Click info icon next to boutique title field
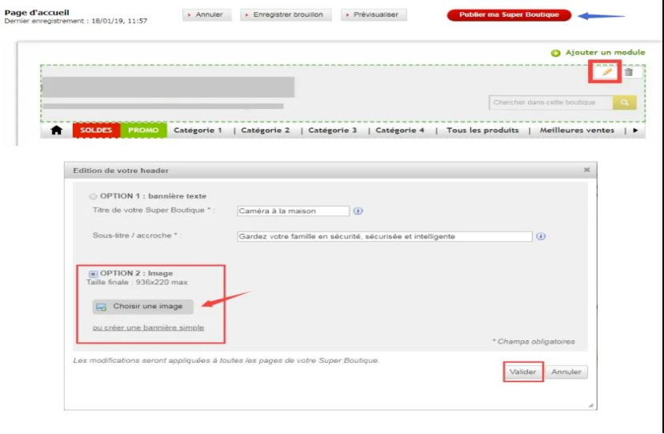This screenshot has width=664, height=434. tap(358, 211)
